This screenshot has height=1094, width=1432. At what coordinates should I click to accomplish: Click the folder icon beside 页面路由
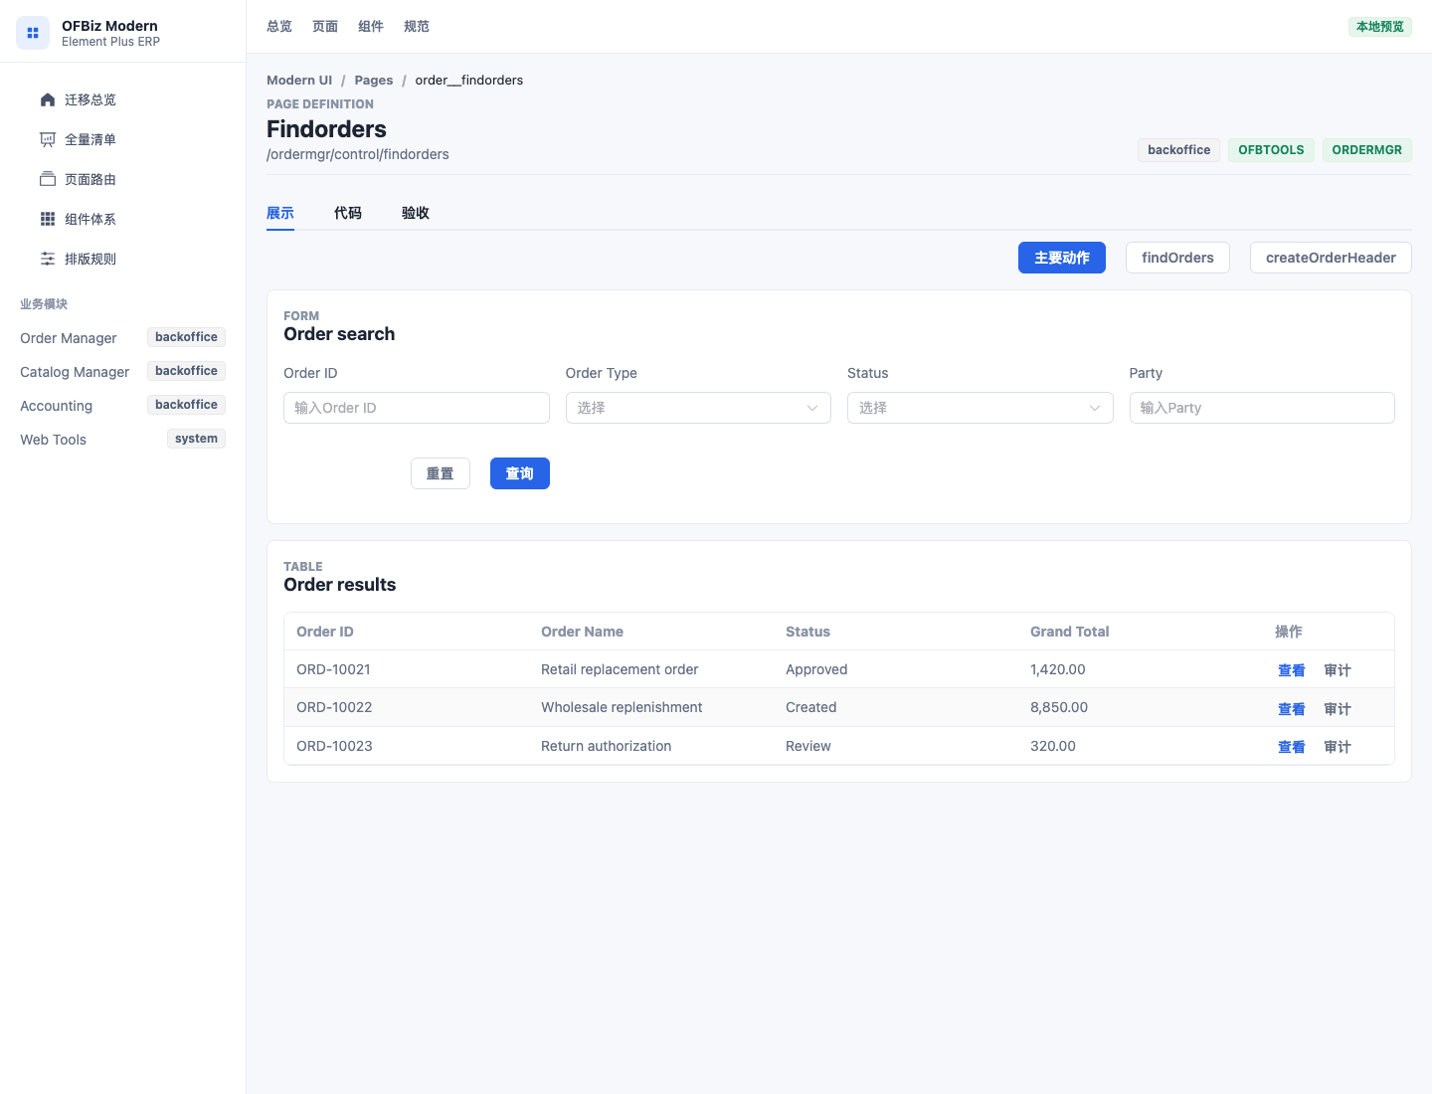48,179
